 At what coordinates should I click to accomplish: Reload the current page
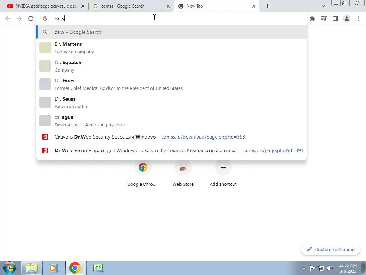coord(31,19)
